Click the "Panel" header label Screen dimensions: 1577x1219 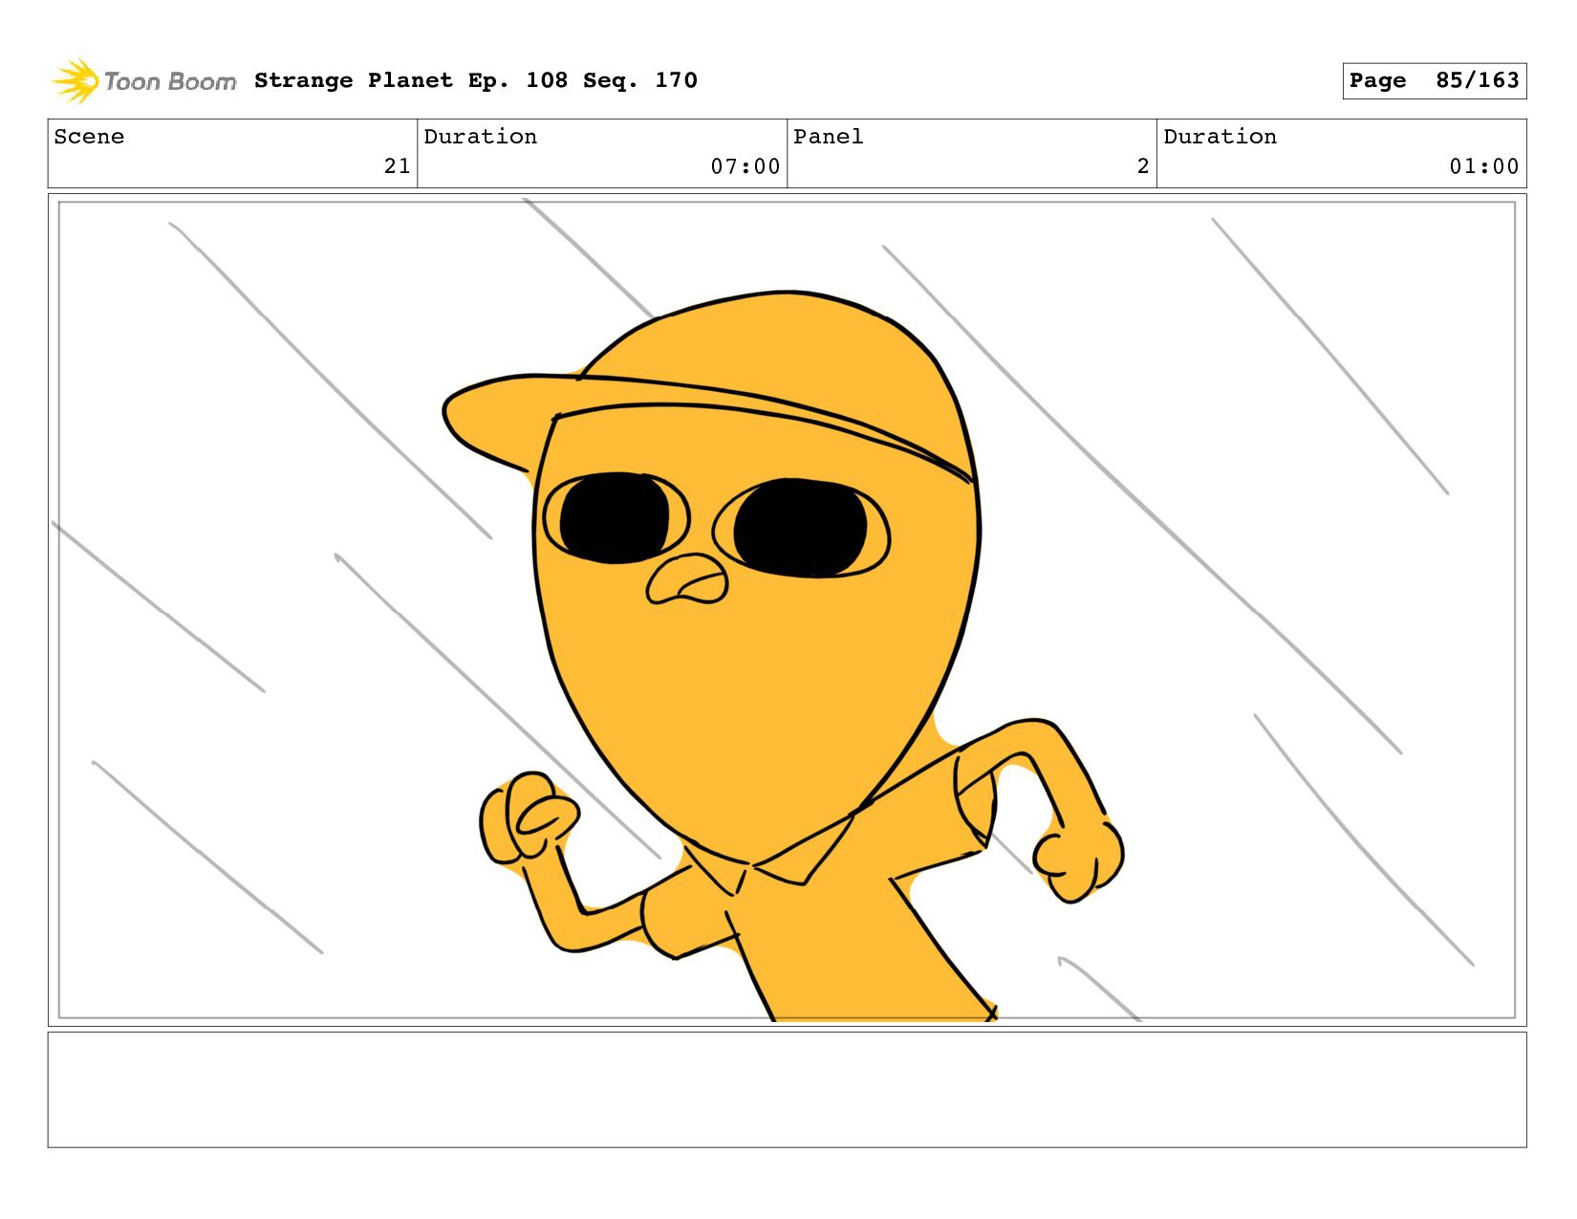pyautogui.click(x=829, y=137)
